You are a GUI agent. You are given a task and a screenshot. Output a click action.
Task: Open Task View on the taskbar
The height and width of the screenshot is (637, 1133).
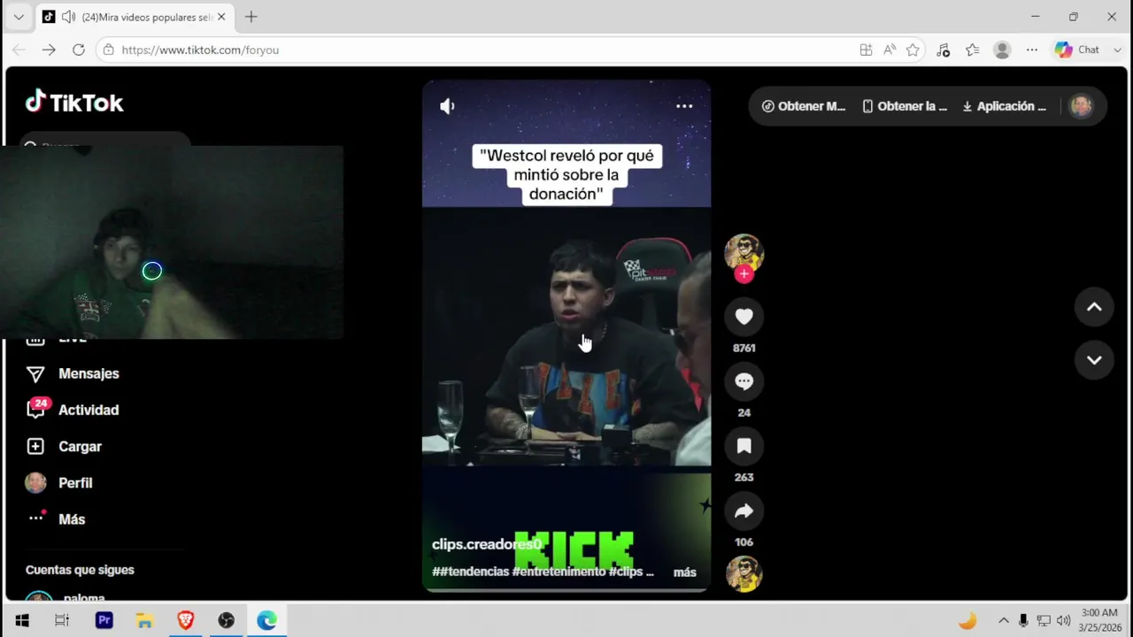point(62,621)
